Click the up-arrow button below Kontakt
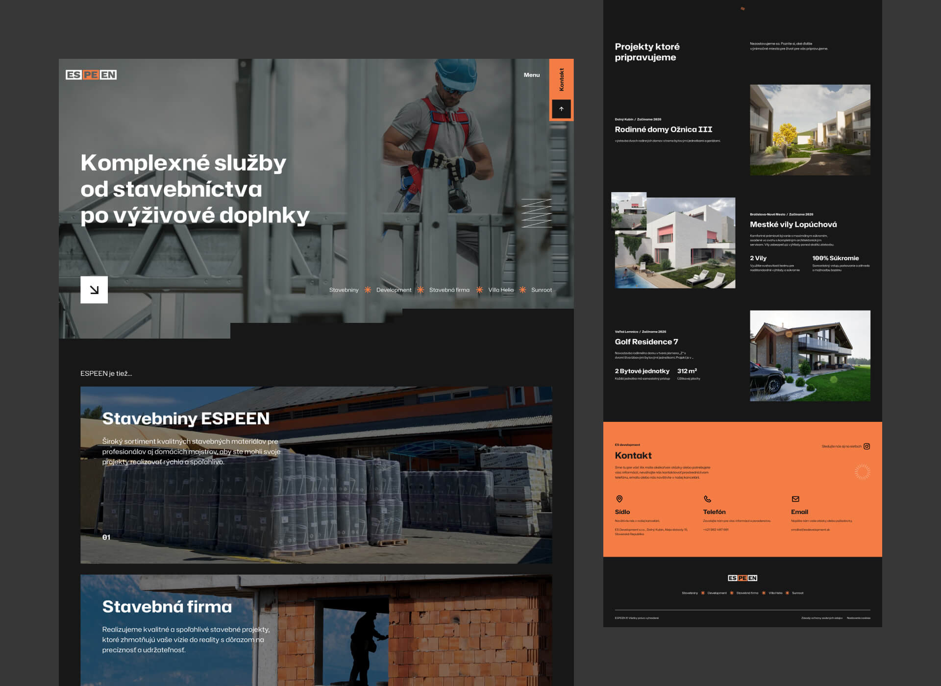The image size is (941, 686). [x=561, y=109]
